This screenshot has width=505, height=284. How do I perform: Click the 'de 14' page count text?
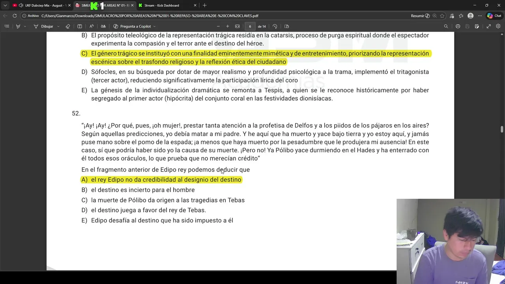[262, 26]
